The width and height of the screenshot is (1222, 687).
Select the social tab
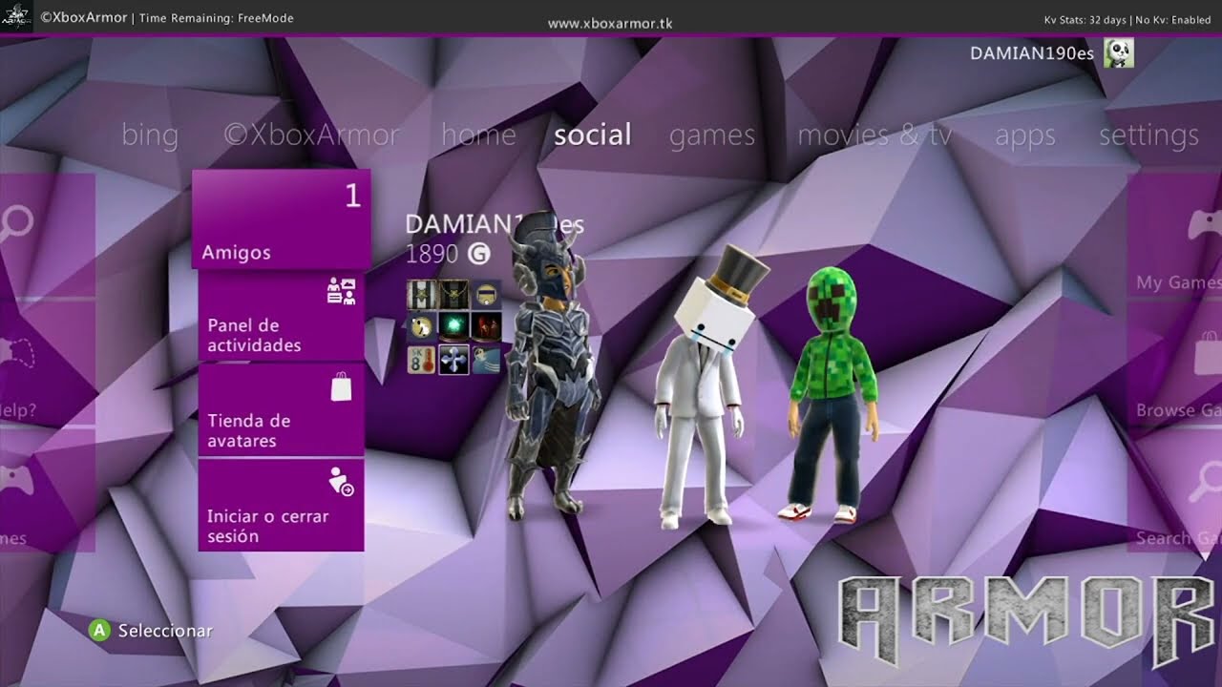[x=593, y=135]
